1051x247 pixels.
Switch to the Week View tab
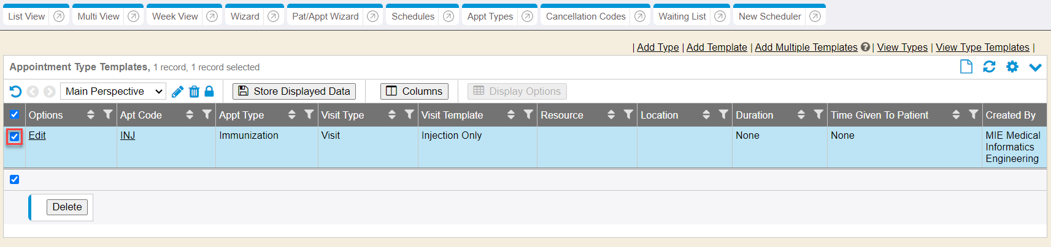(175, 17)
